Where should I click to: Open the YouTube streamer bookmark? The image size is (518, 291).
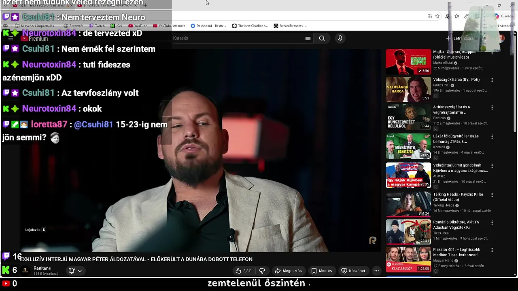tap(169, 26)
